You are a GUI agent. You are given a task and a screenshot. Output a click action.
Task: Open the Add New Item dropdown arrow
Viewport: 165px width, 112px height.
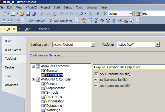pos(17,14)
